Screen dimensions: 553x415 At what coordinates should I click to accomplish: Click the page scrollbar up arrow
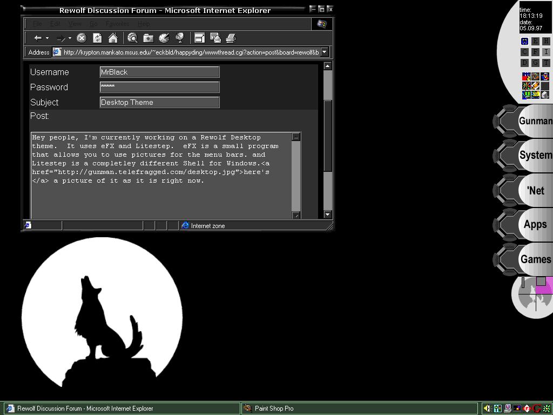328,66
